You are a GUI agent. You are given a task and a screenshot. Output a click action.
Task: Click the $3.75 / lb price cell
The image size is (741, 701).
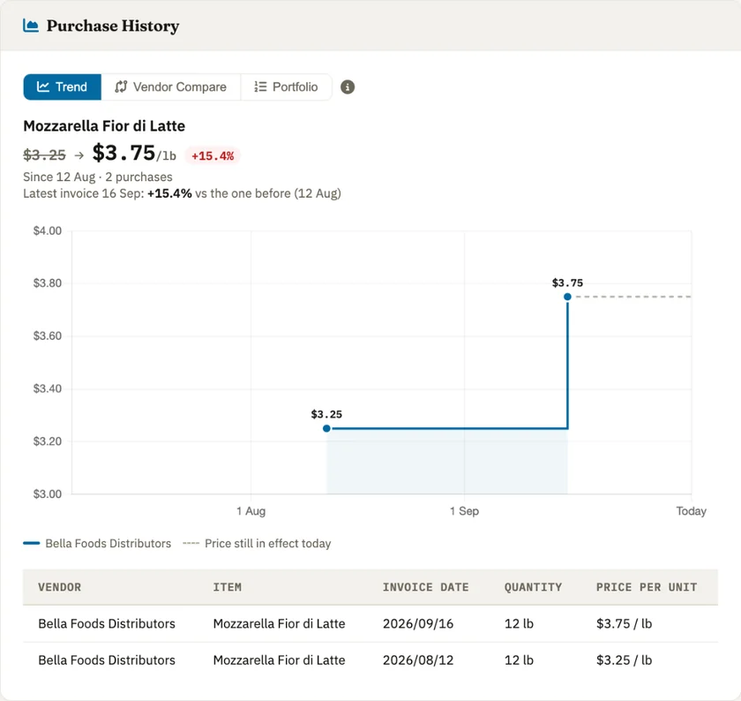click(x=625, y=623)
